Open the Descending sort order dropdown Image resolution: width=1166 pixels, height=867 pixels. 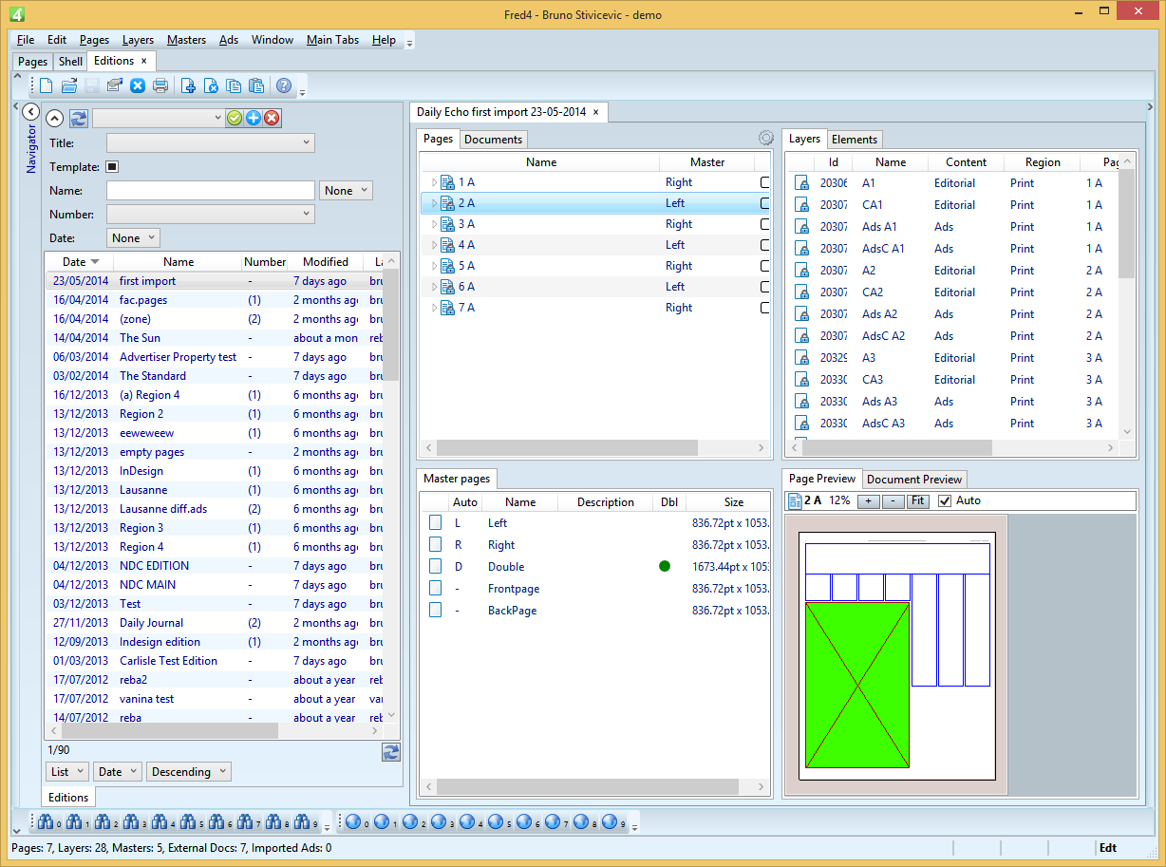point(190,772)
